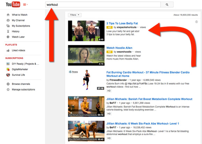Click the bit.ly link in FitnessBlender description

138,84
